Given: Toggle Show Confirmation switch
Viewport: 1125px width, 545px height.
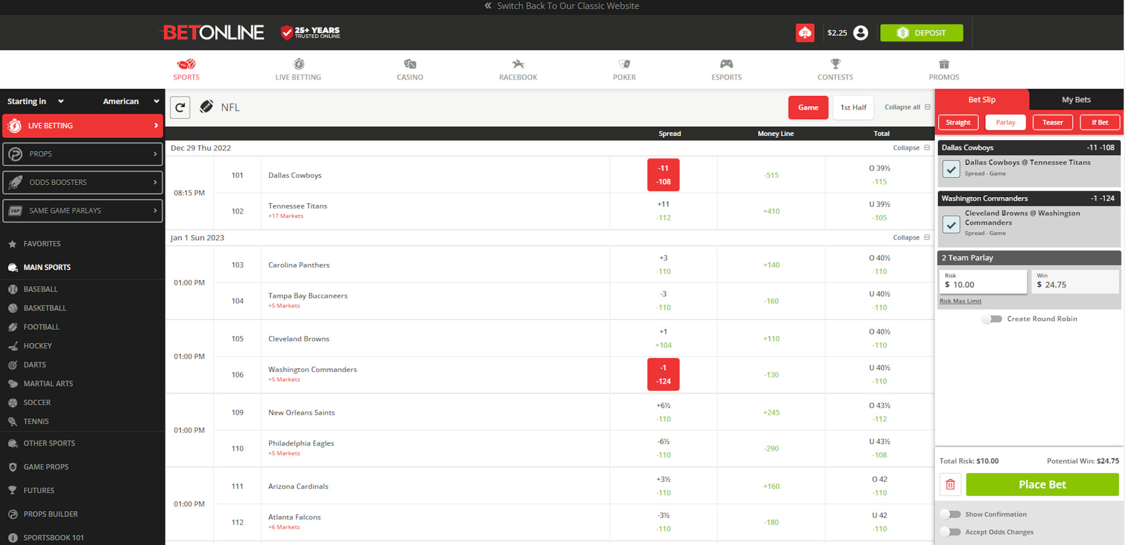Looking at the screenshot, I should 950,514.
